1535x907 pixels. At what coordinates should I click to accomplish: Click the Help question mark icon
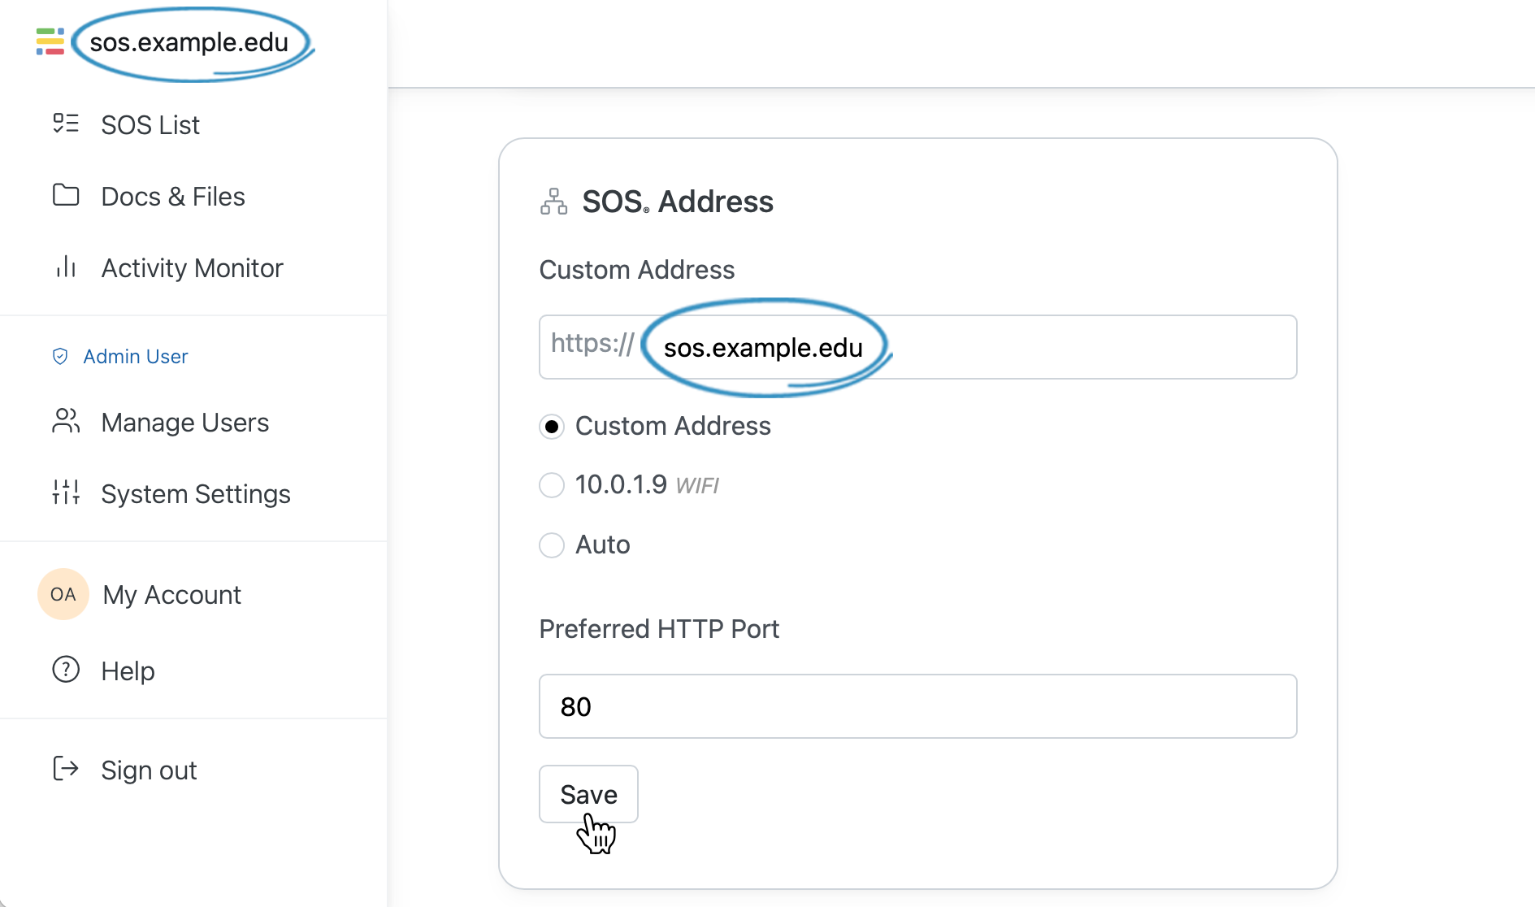coord(66,670)
